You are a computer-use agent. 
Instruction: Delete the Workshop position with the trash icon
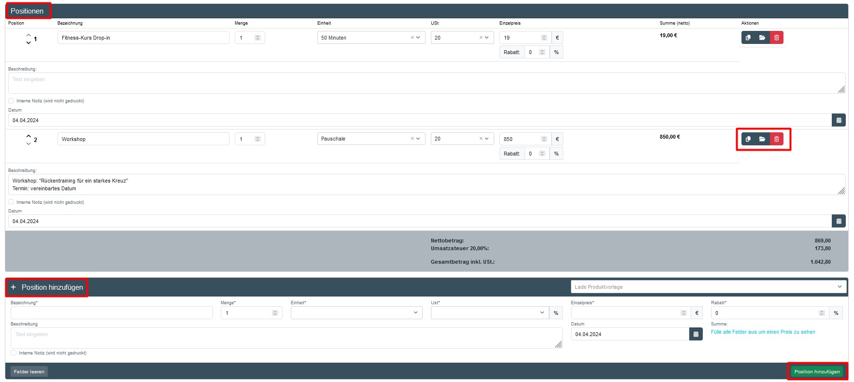776,139
